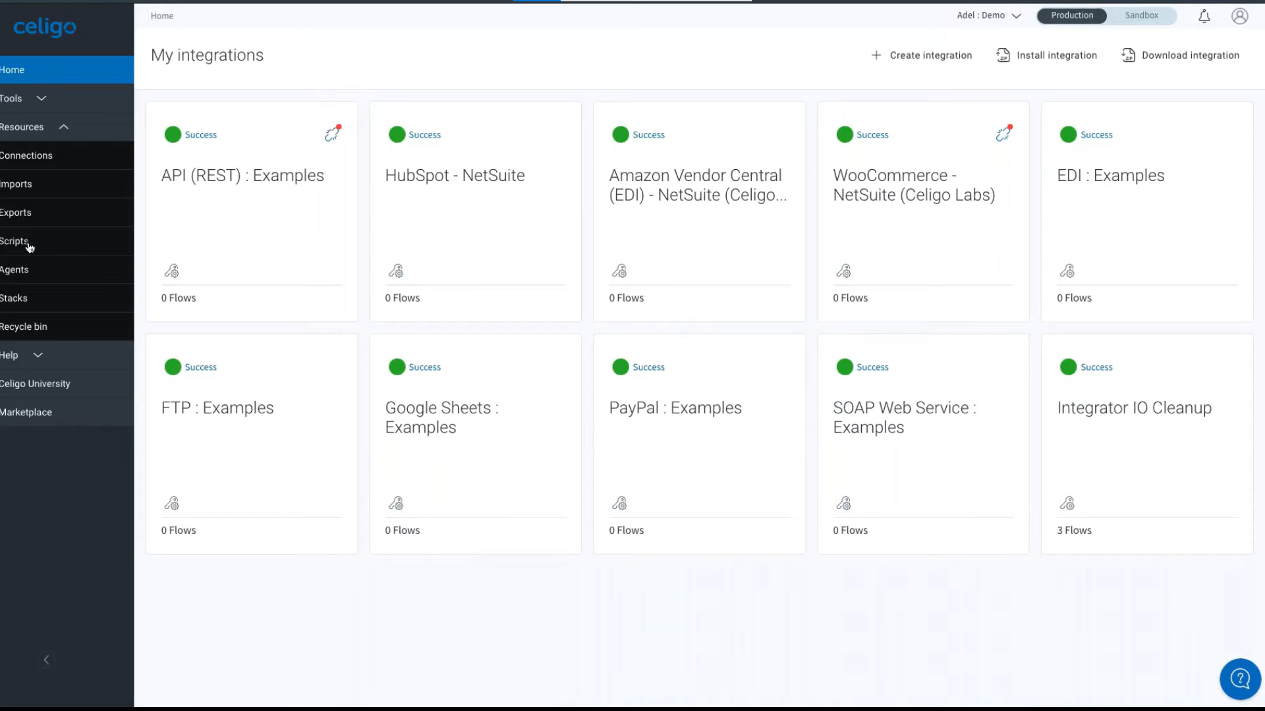Open the user account profile icon
This screenshot has width=1265, height=711.
[1239, 16]
